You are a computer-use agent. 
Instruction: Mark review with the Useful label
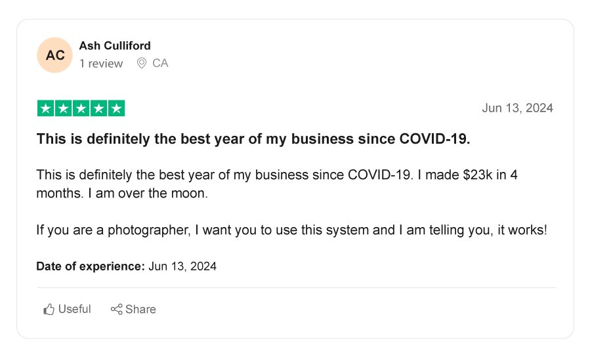point(74,309)
